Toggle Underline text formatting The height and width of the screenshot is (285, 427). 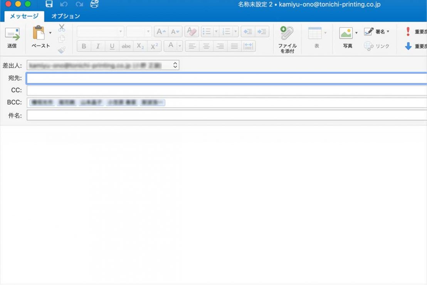112,46
